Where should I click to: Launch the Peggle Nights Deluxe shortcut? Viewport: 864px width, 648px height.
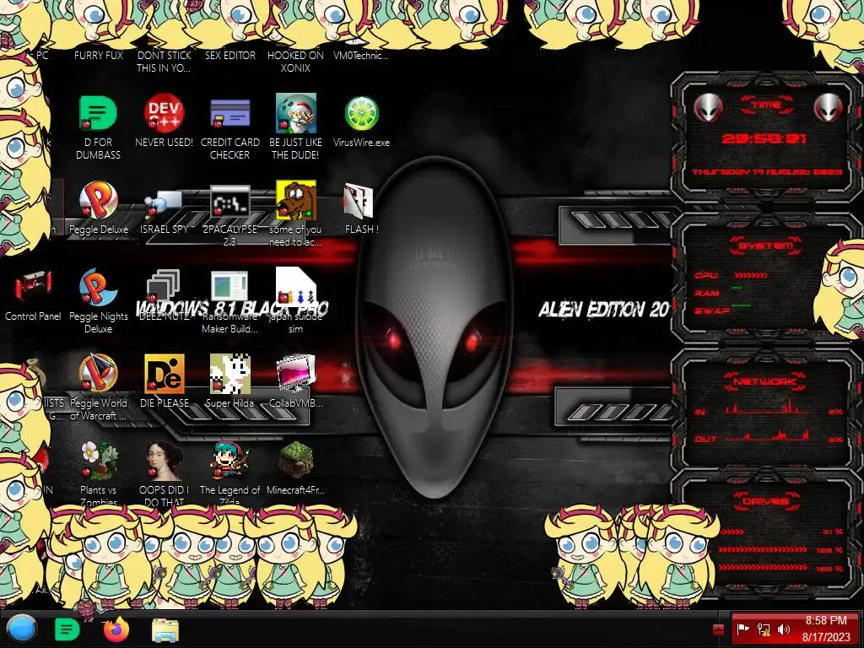point(98,287)
